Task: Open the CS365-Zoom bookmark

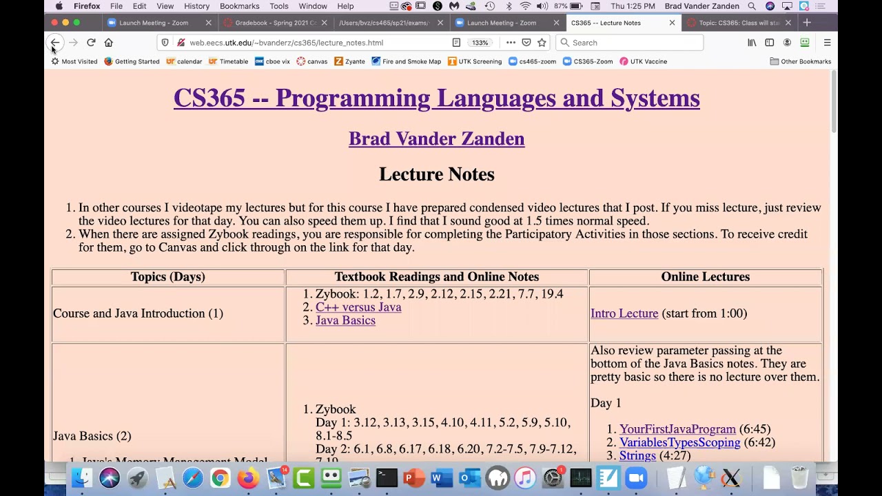Action: 588,61
